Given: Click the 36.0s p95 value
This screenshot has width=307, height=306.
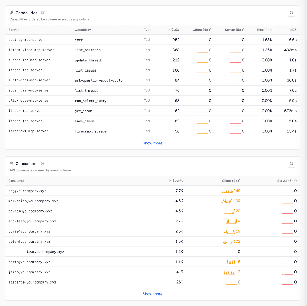Looking at the screenshot, I should coord(292,80).
